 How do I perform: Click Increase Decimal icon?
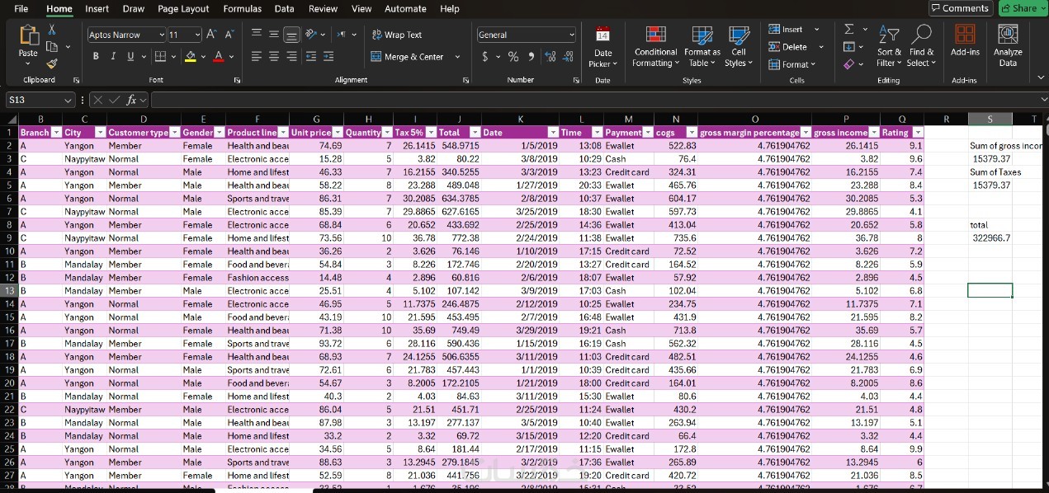550,56
